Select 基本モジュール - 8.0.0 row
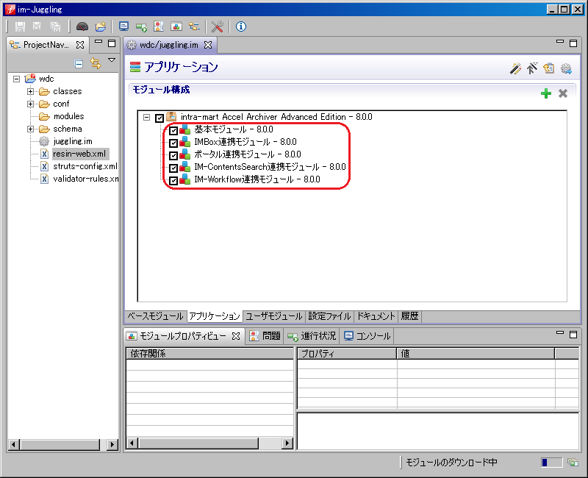588x478 pixels. (x=233, y=129)
